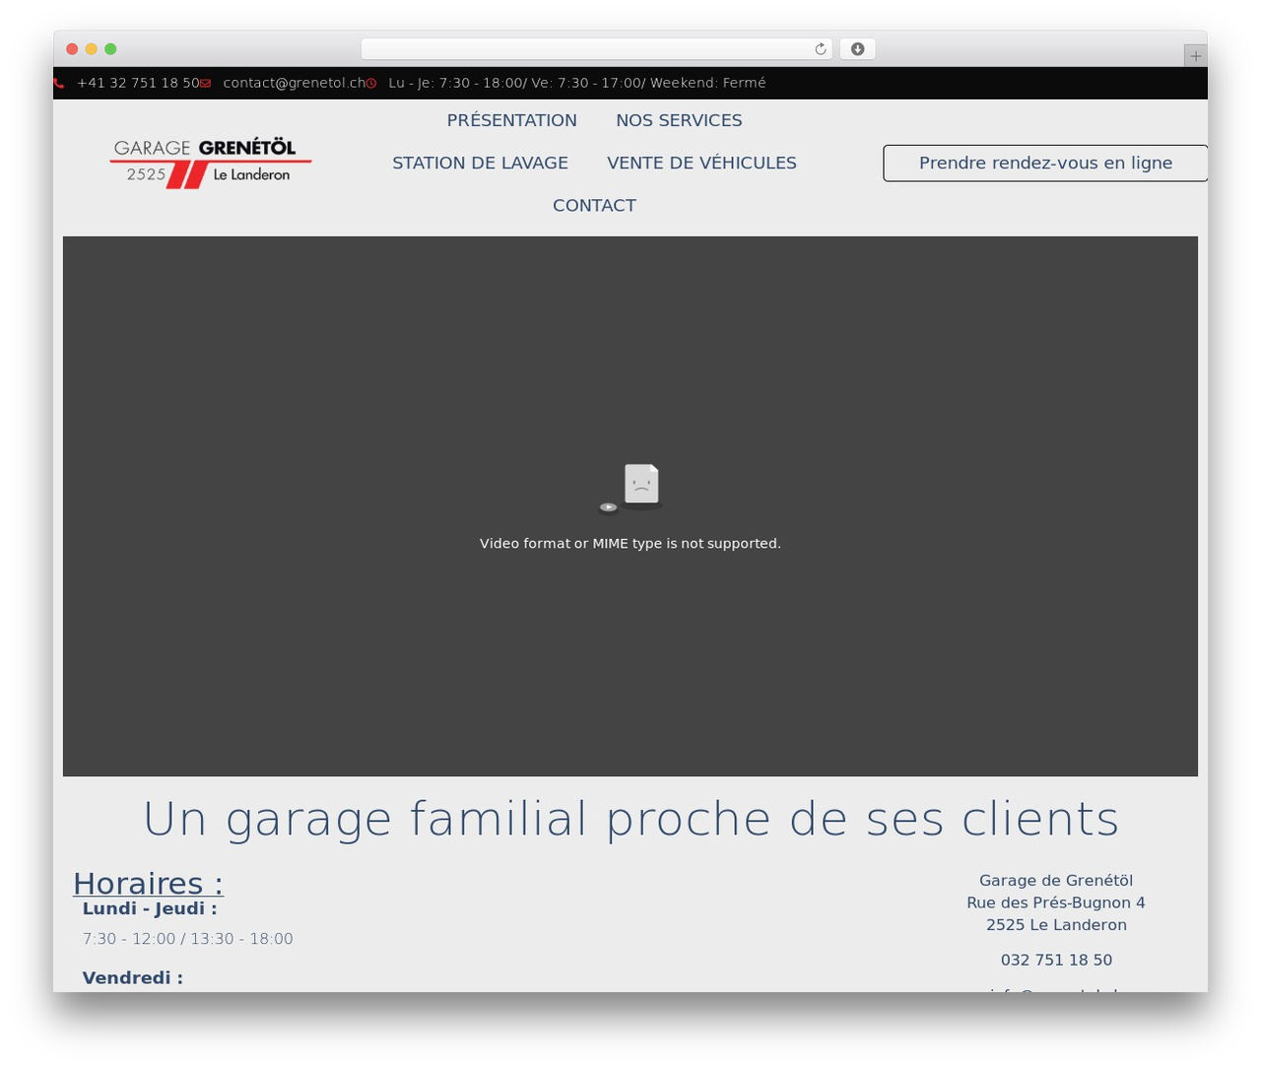
Task: Click the 'Horaires :' heading
Action: point(148,883)
